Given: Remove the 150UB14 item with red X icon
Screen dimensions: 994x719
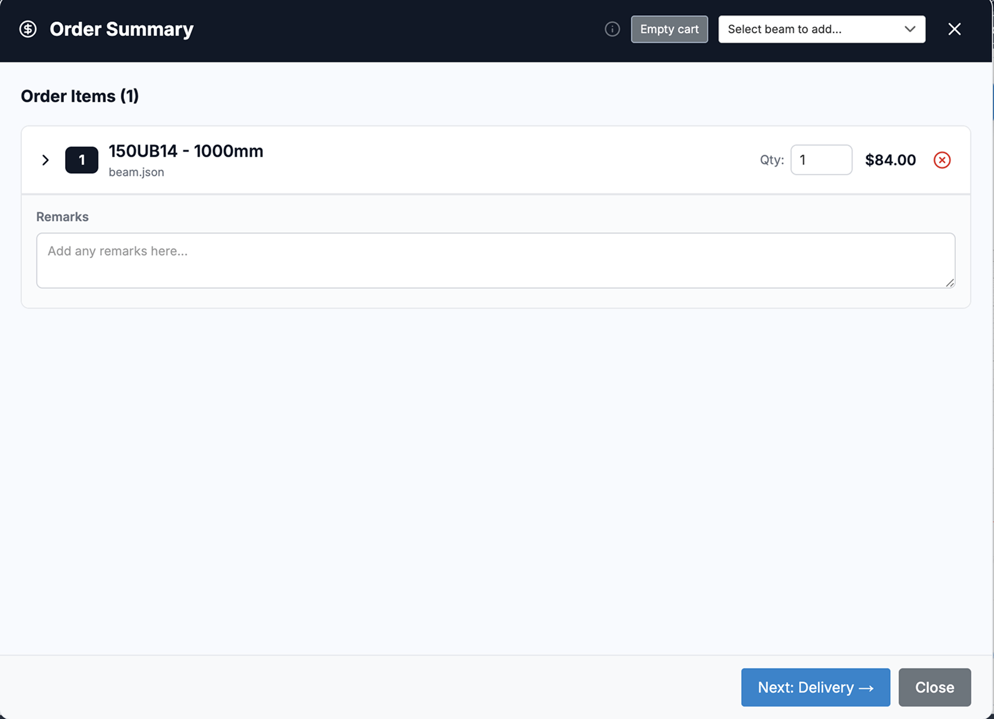Looking at the screenshot, I should (941, 160).
